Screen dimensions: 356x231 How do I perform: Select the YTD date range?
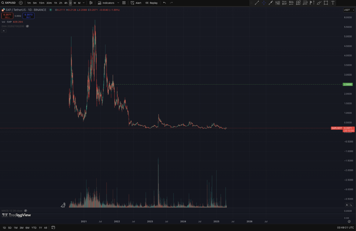[x=34, y=228]
